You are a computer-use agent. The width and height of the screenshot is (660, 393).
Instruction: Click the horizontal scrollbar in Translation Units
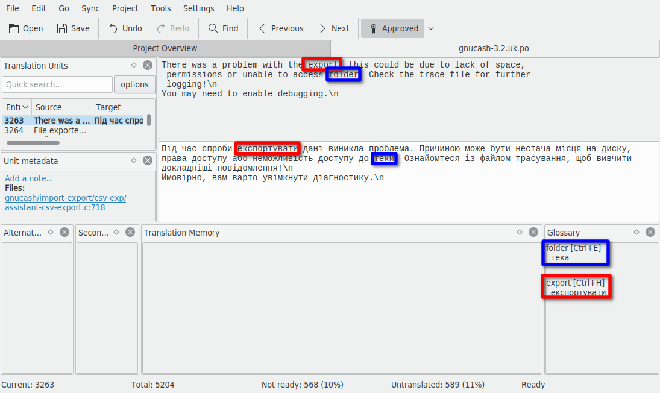click(33, 143)
